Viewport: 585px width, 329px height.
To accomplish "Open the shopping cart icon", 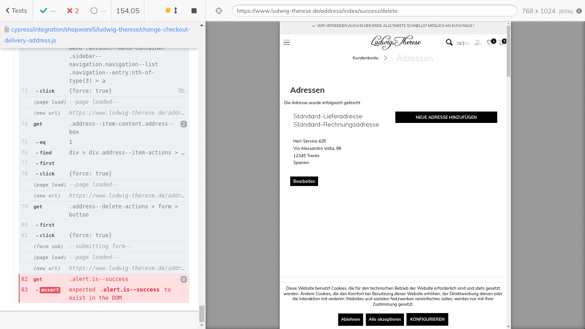I will click(x=502, y=42).
